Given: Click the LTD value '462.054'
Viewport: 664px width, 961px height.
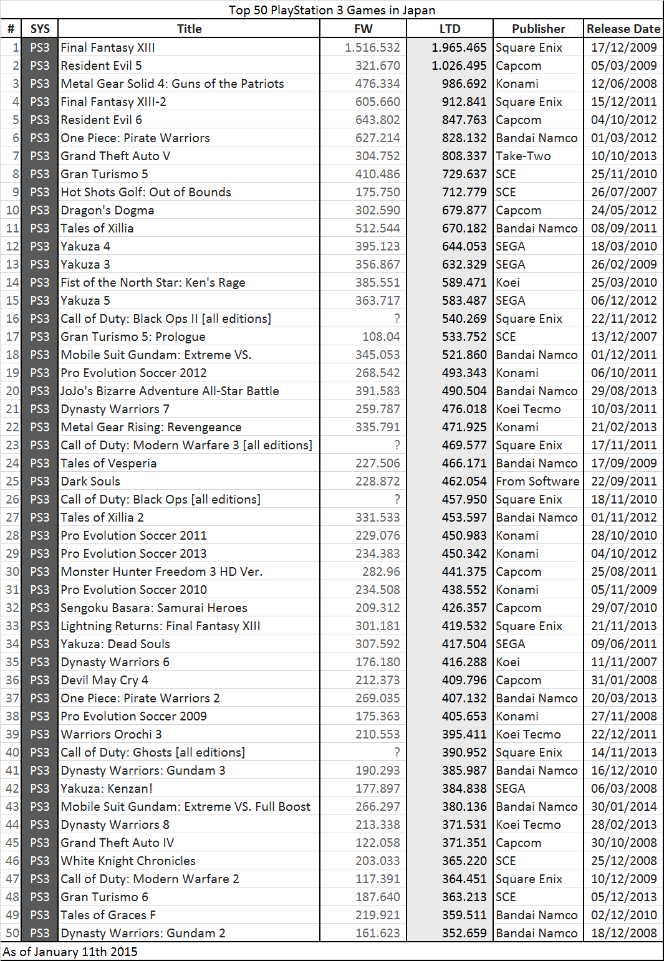Looking at the screenshot, I should pyautogui.click(x=450, y=481).
